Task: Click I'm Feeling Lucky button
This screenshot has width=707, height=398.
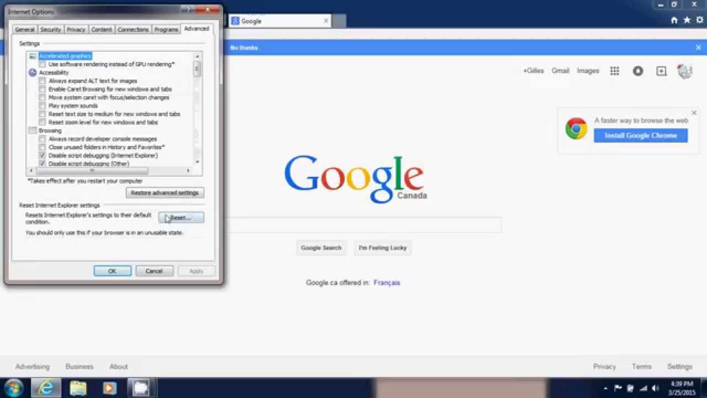Action: coord(383,248)
